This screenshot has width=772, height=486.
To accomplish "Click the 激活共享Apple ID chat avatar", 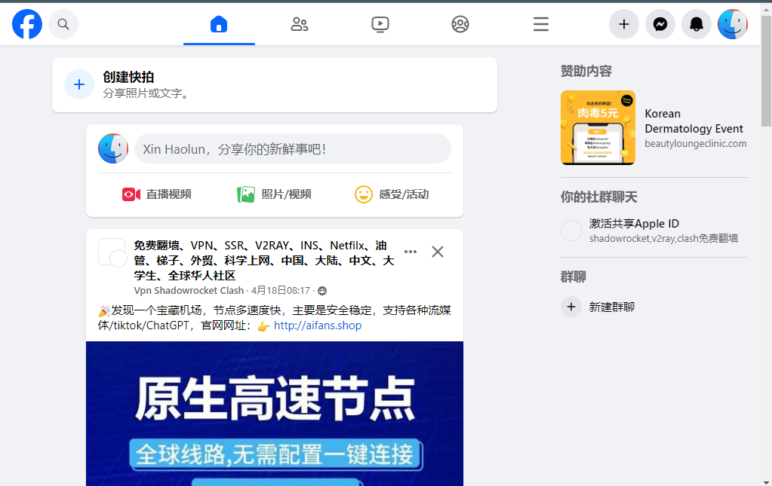I will pos(571,231).
